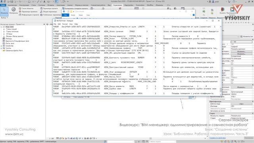The height and width of the screenshot is (143, 254).
Task: Click Изменить тип (Edit Type) icon in Properties
Action: [241, 37]
